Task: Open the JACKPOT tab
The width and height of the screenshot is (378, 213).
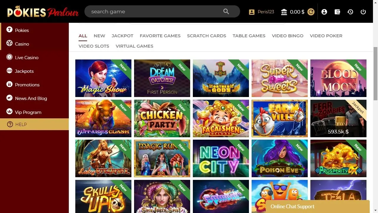Action: pyautogui.click(x=122, y=36)
